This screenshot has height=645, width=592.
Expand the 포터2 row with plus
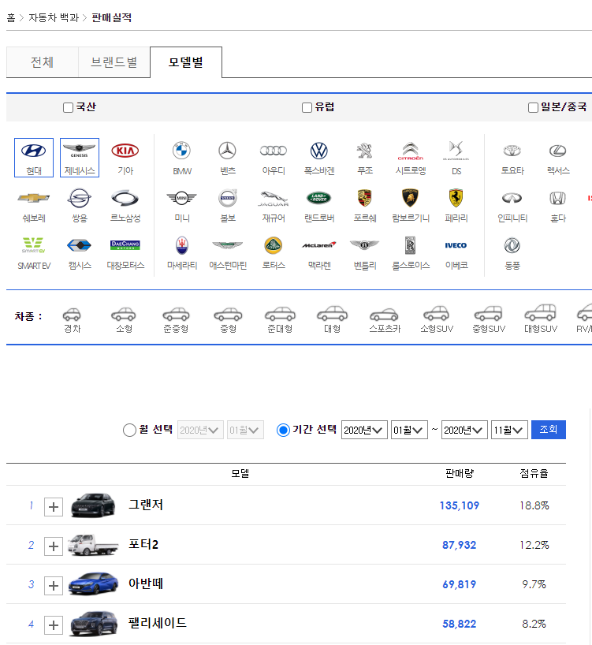[x=54, y=546]
